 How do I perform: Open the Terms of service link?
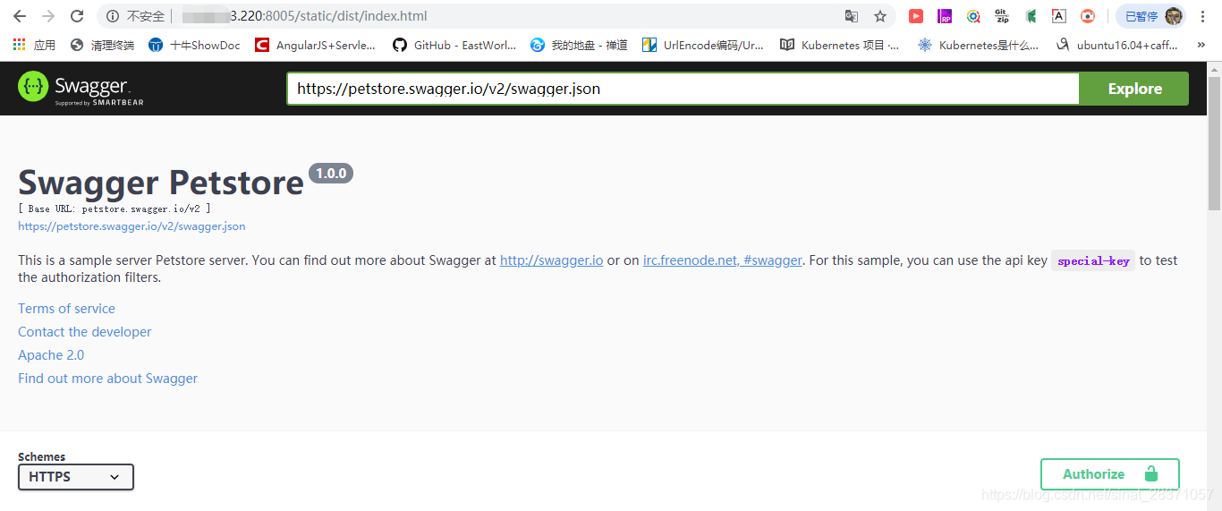tap(66, 309)
